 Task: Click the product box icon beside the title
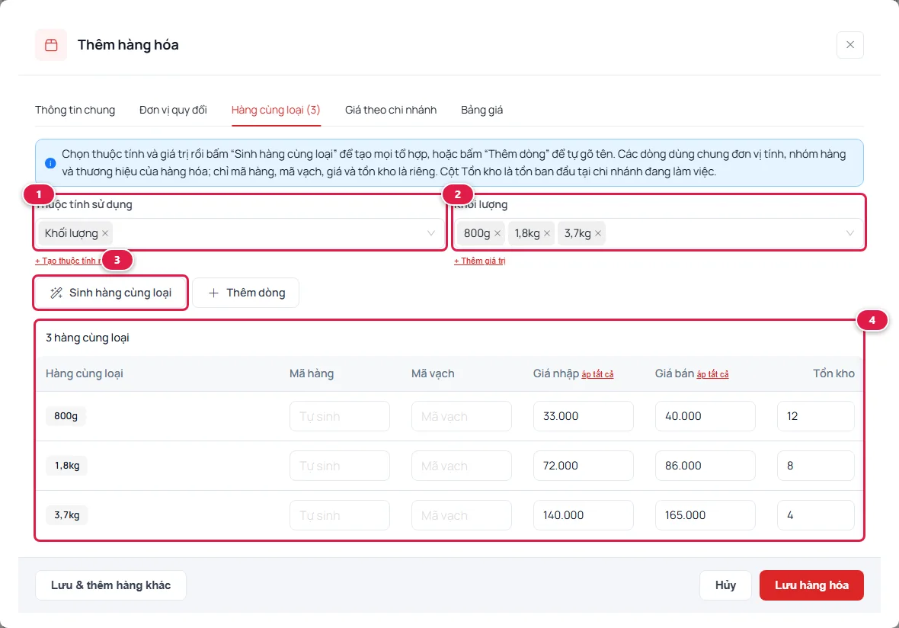tap(51, 45)
